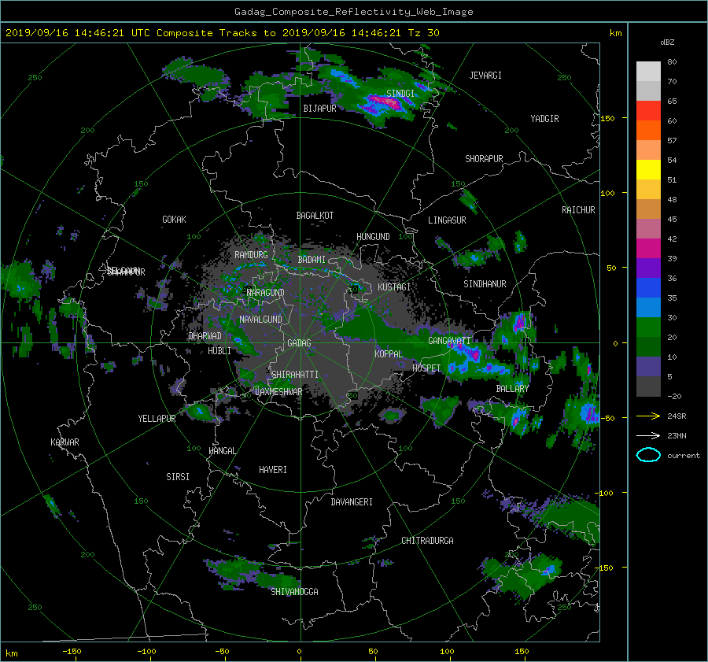Click the RAMDURG city label
708x662 pixels.
(251, 255)
